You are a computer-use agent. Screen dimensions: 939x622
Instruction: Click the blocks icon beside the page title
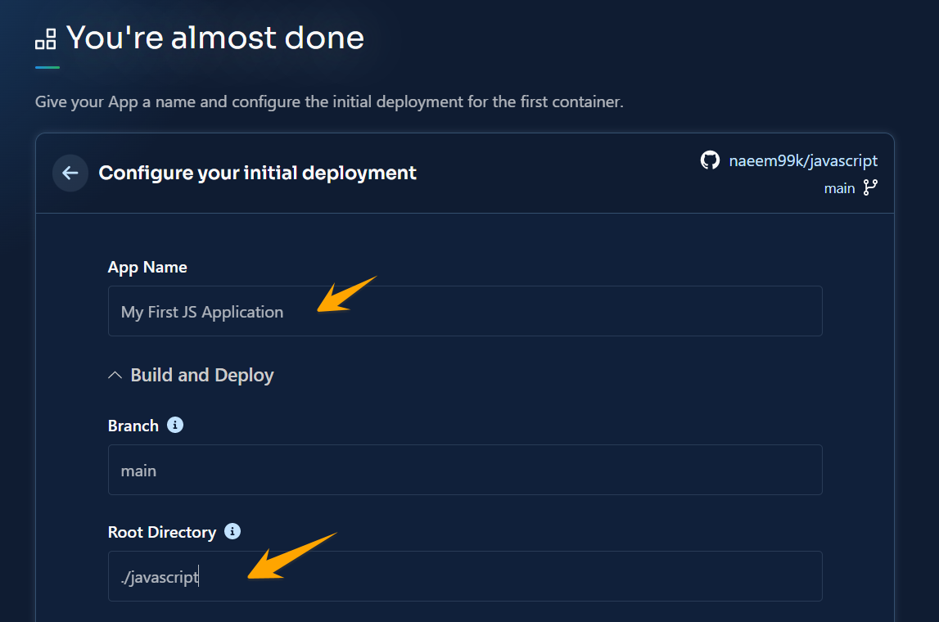[x=46, y=39]
